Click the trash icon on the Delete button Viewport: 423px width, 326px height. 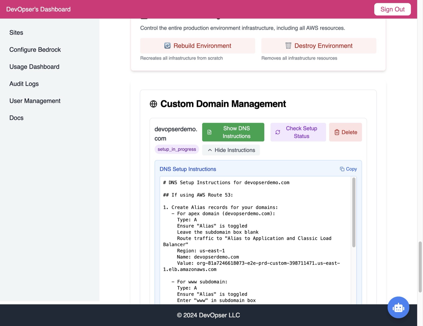point(337,132)
